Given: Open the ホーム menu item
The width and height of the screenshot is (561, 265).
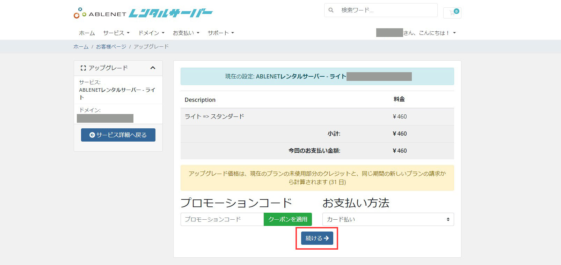Looking at the screenshot, I should [x=87, y=33].
